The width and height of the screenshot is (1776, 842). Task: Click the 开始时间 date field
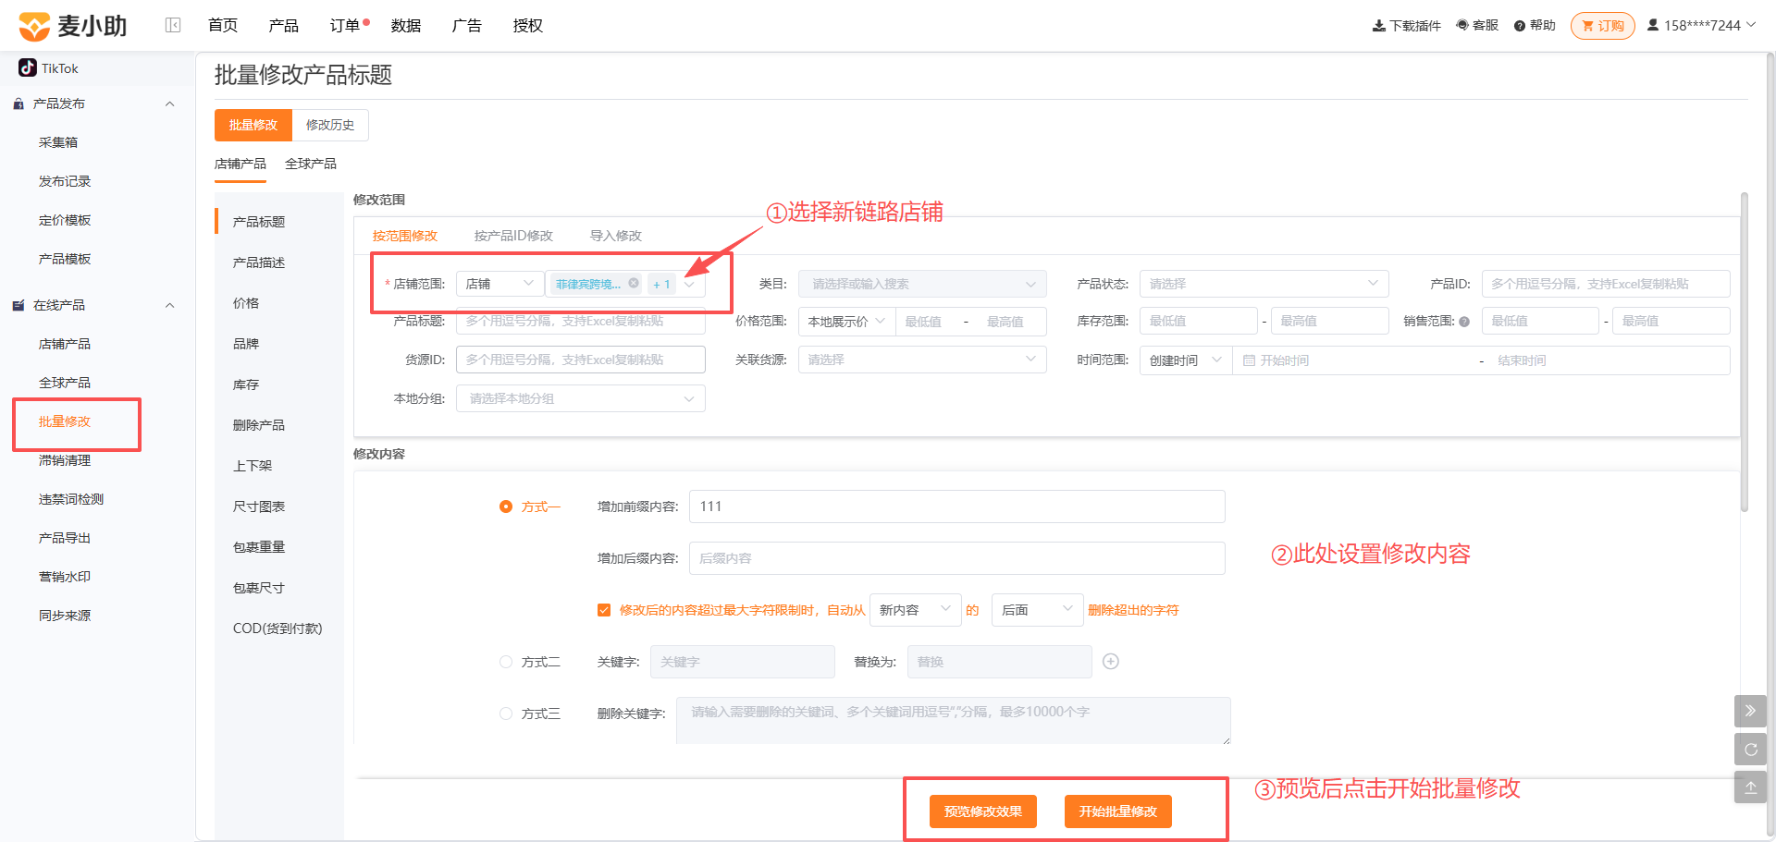[x=1355, y=360]
